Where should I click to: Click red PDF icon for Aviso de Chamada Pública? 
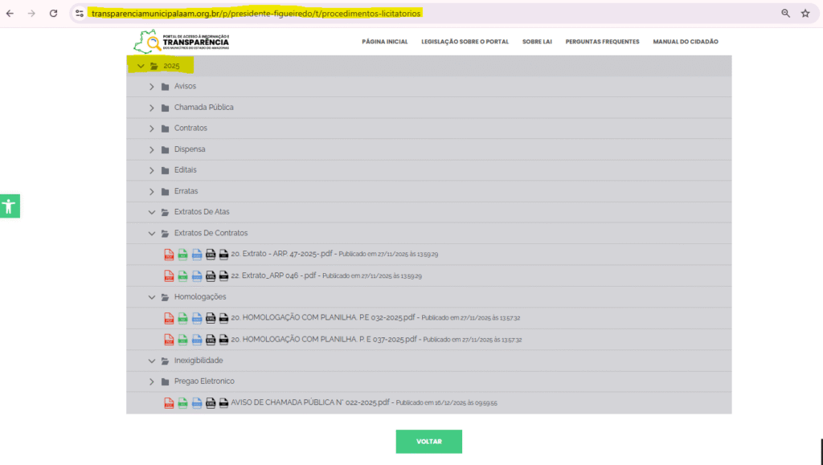click(169, 402)
